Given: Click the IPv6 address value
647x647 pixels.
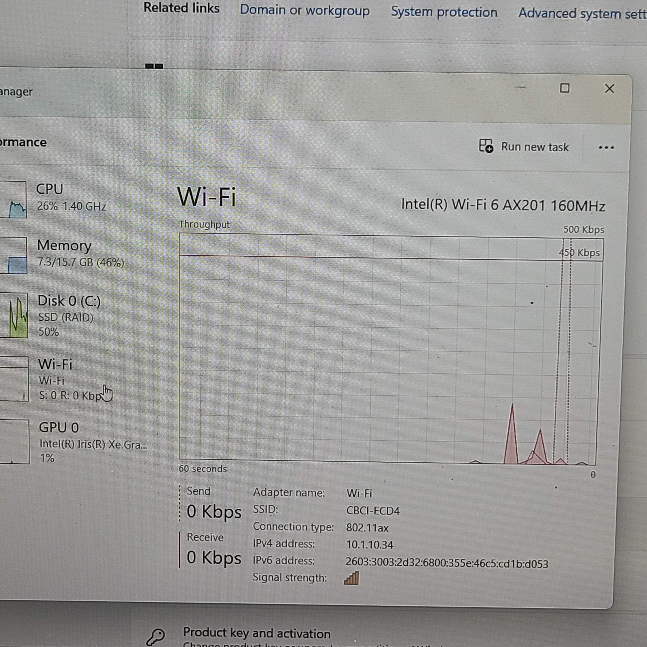Looking at the screenshot, I should 447,563.
